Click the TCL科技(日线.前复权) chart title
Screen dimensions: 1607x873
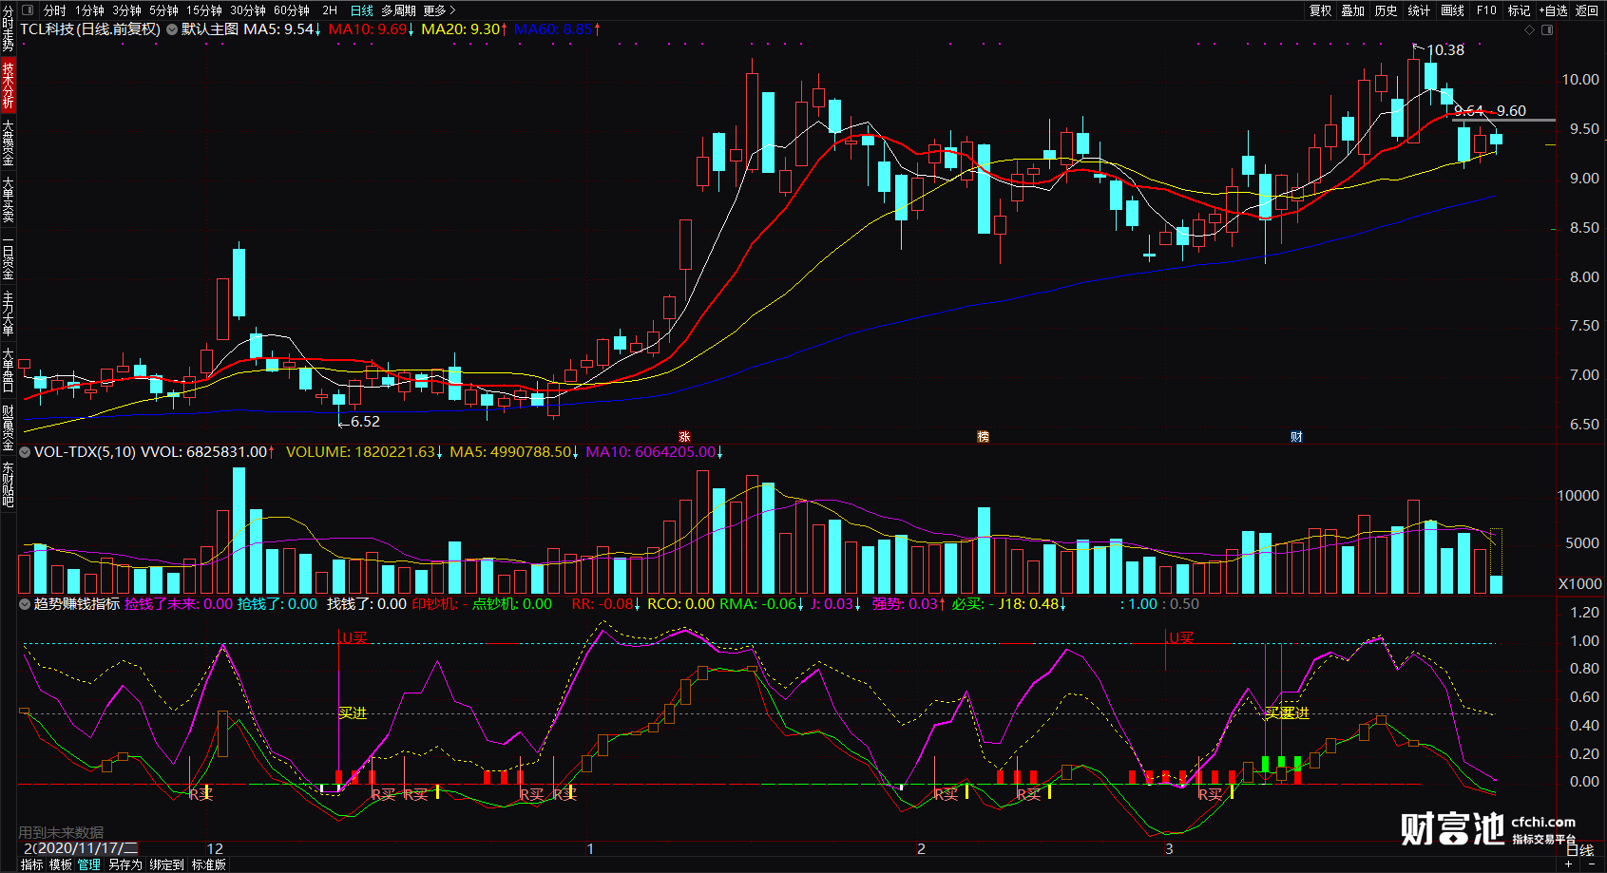(x=90, y=29)
